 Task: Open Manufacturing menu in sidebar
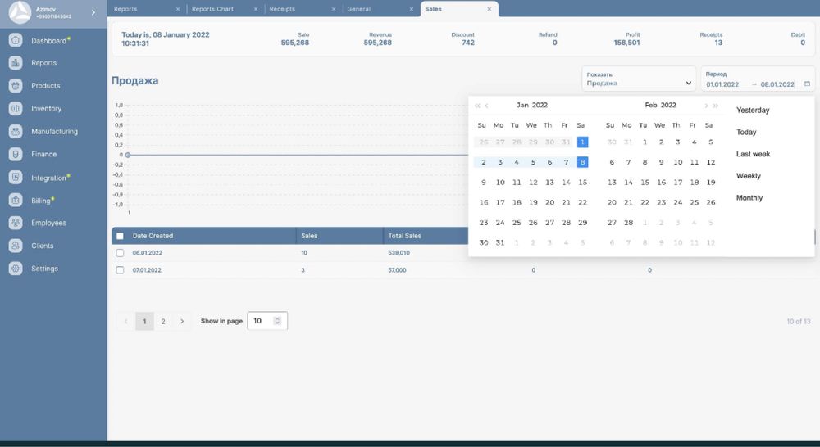pyautogui.click(x=54, y=132)
